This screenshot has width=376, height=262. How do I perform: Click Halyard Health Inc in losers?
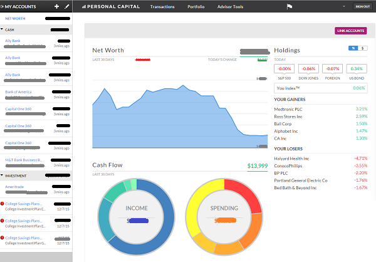[291, 159]
